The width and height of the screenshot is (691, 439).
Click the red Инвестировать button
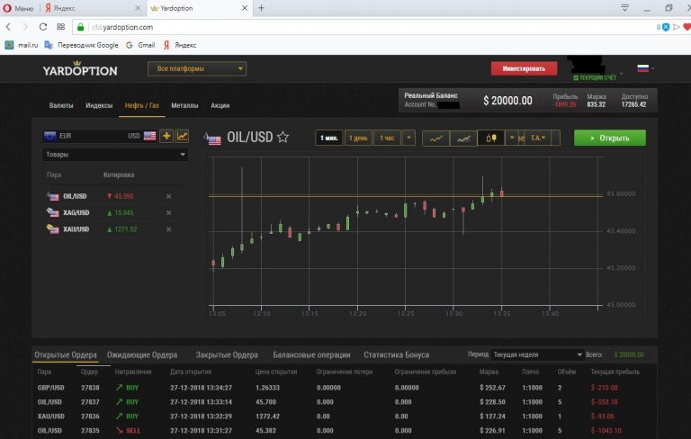pyautogui.click(x=524, y=68)
